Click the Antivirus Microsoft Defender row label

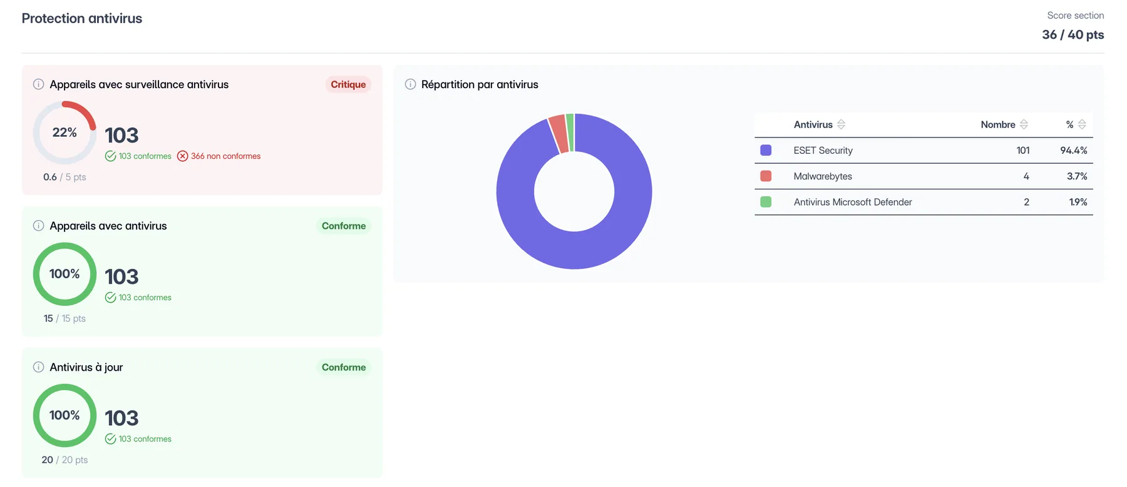(x=853, y=202)
